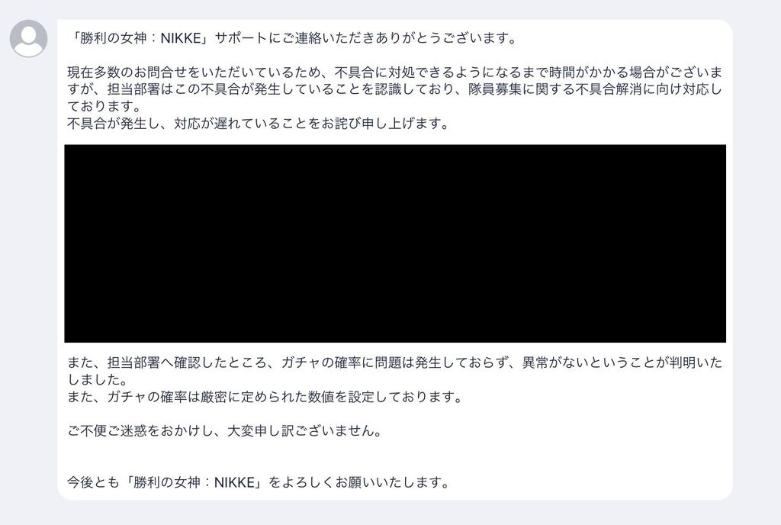Viewport: 781px width, 525px height.
Task: Click the greeting line thanking for contacting support
Action: (x=293, y=38)
